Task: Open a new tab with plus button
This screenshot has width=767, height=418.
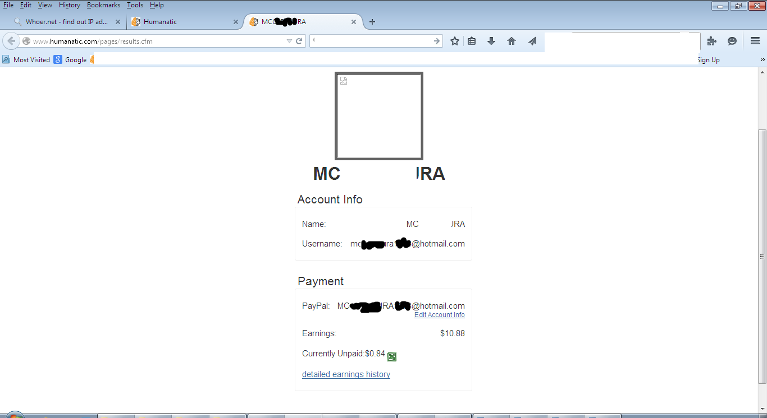Action: [372, 22]
